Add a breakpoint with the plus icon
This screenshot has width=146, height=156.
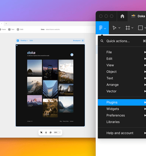83,41
